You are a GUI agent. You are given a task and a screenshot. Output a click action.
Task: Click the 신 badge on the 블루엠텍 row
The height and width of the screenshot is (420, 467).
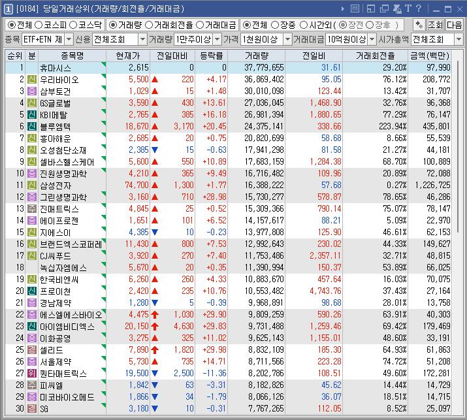[x=32, y=127]
